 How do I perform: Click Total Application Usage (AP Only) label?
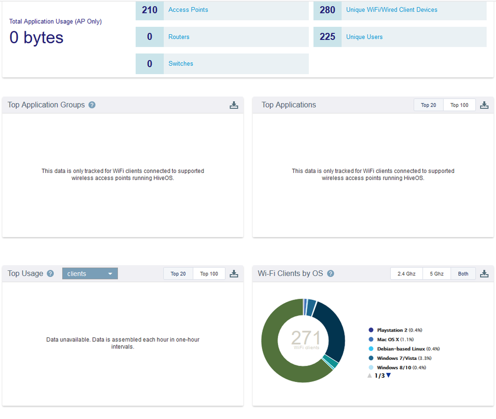tap(55, 21)
